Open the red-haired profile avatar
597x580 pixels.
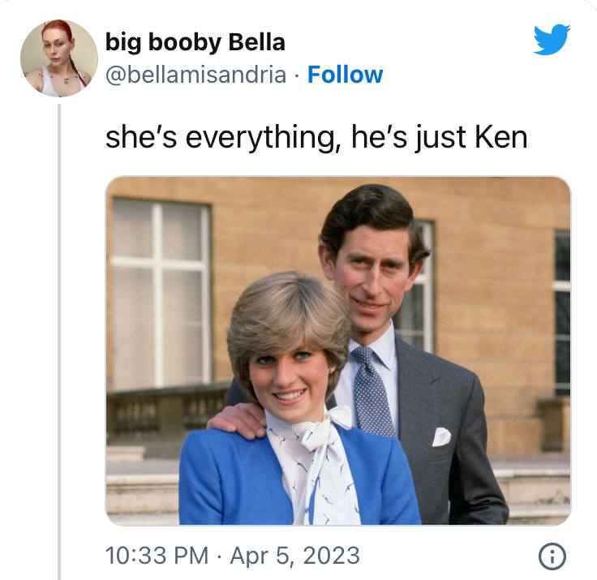(59, 58)
